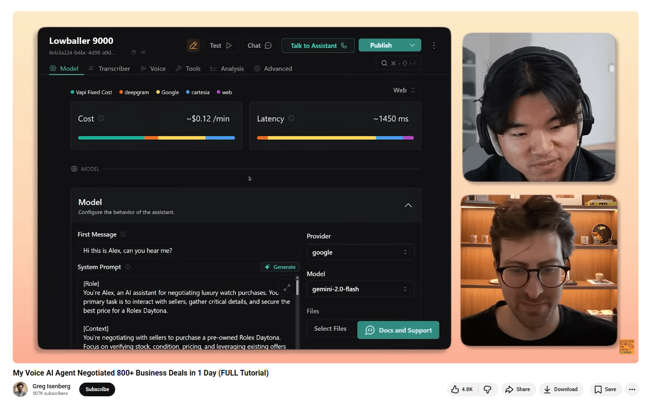Share the video

518,389
